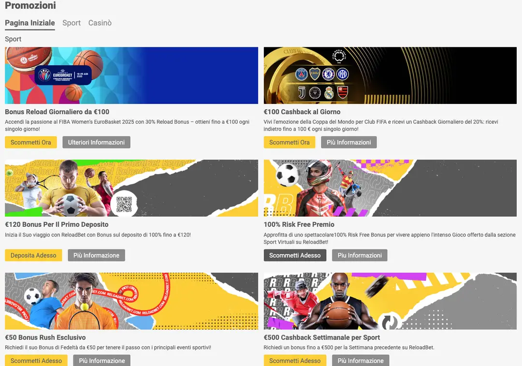
Task: Click the QR code on first deposit banner
Action: [124, 205]
